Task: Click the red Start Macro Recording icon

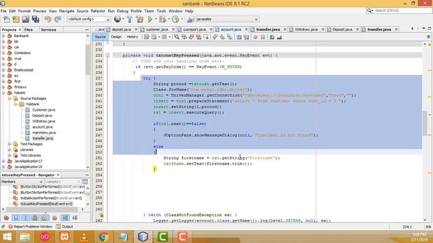Action: [256, 37]
